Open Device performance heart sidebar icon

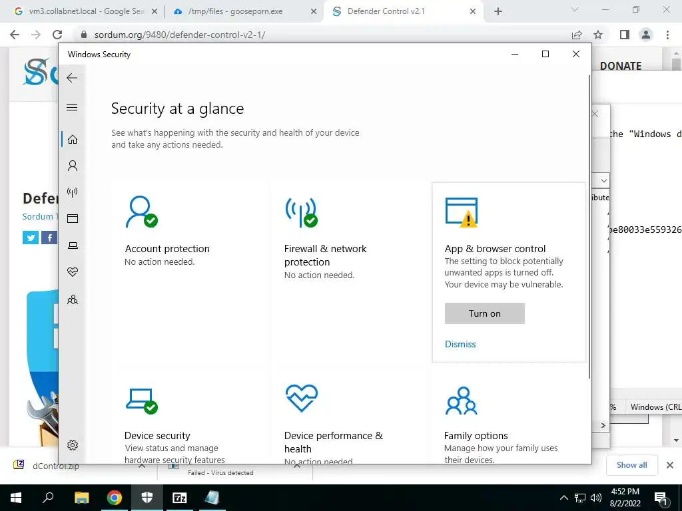tap(73, 272)
